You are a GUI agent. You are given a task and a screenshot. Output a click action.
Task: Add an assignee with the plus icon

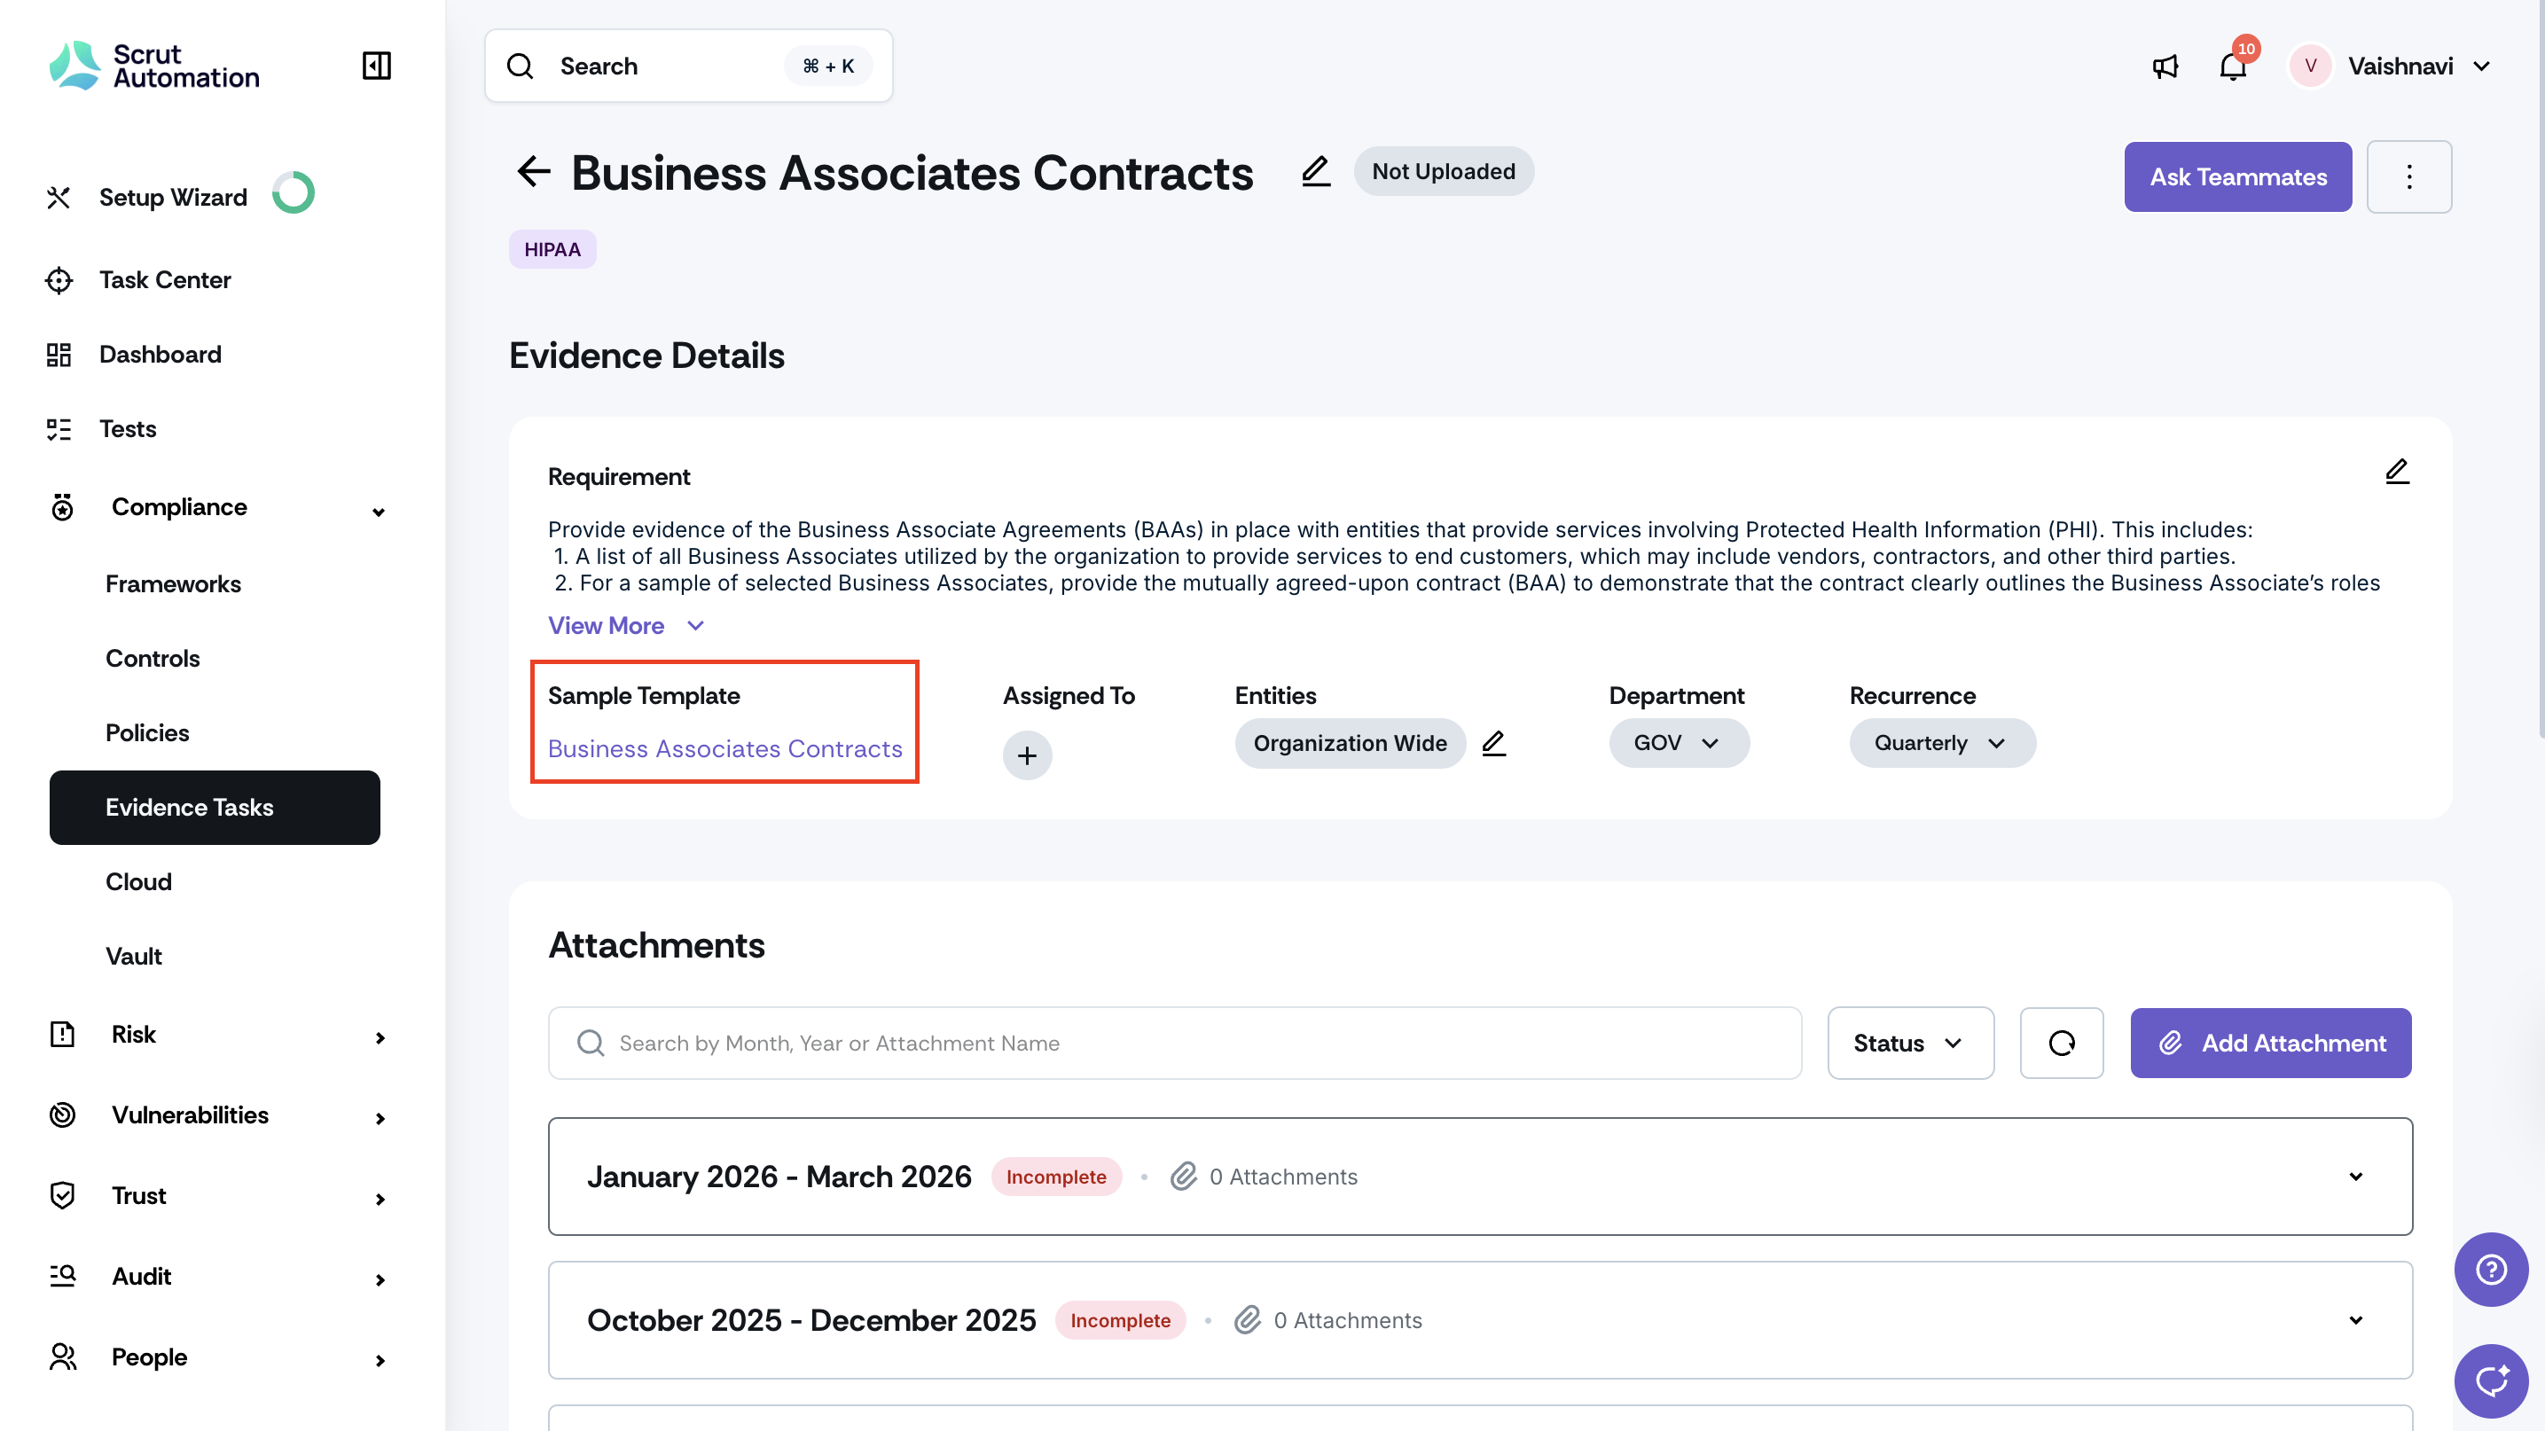[1027, 755]
